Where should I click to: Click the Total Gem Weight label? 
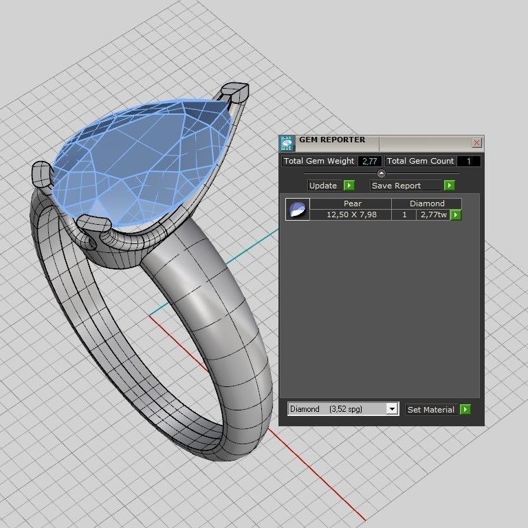coord(319,161)
